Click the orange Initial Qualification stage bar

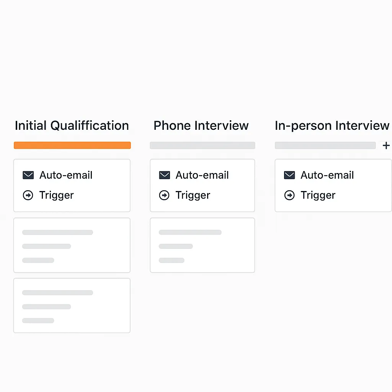[72, 145]
